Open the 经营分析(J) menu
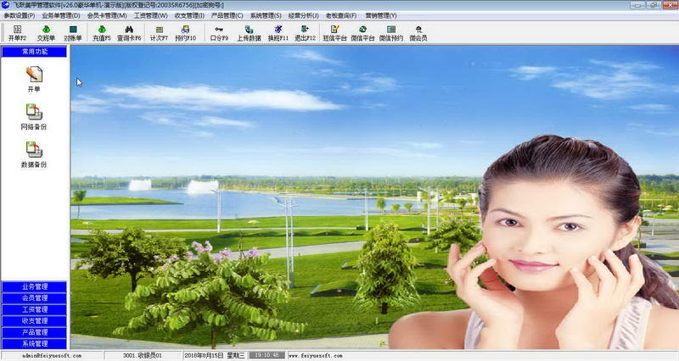This screenshot has height=361, width=679. 305,15
